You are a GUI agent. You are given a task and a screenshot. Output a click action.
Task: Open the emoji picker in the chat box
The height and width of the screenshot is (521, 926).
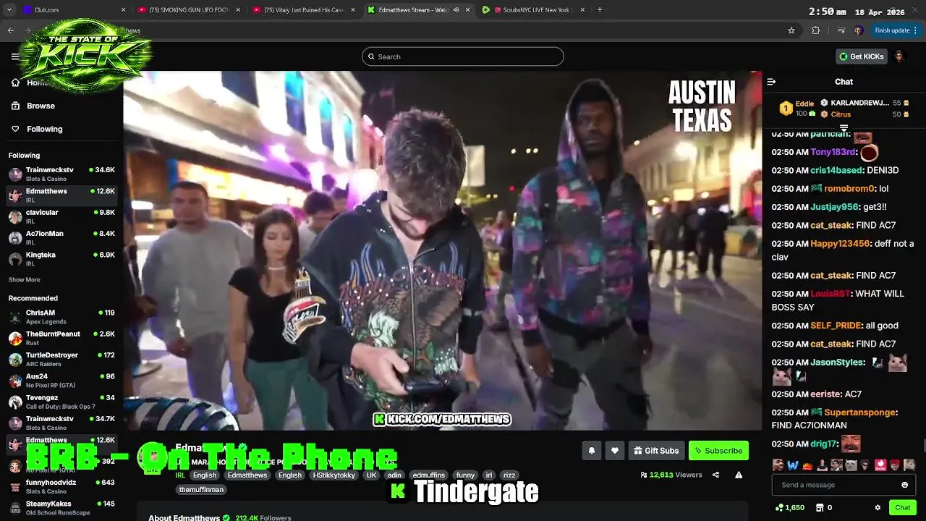pyautogui.click(x=904, y=485)
